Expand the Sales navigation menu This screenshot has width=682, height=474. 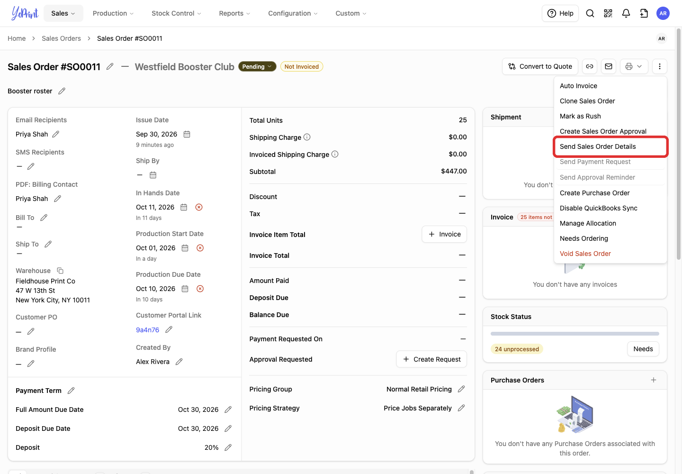[x=63, y=13]
